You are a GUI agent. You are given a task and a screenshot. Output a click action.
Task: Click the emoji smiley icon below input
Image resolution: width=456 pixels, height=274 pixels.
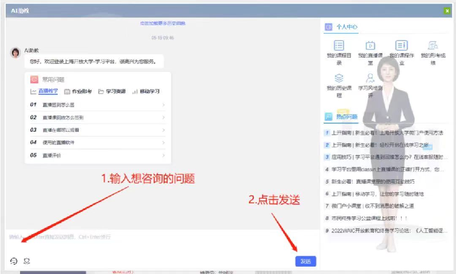click(14, 261)
